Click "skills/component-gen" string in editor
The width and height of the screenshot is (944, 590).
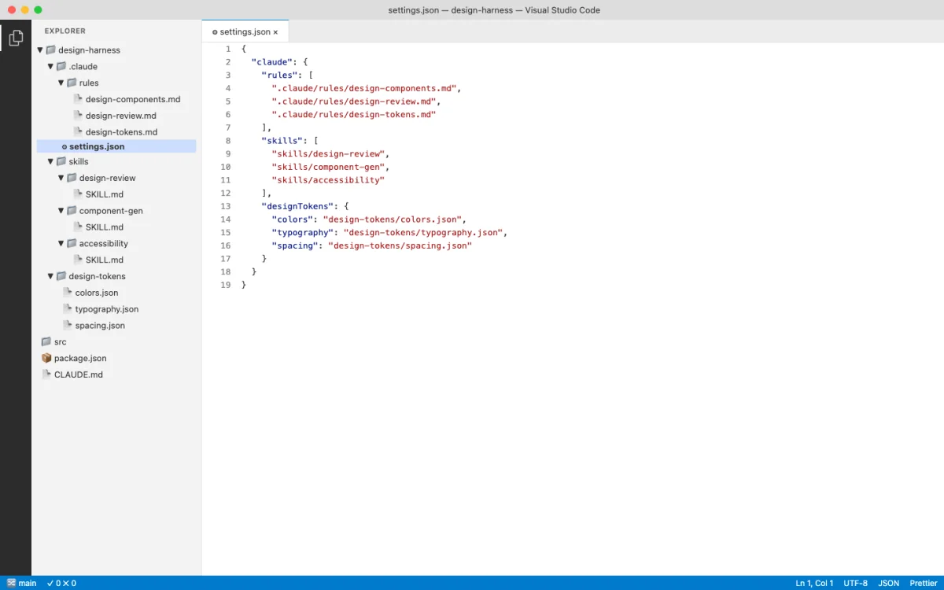(x=330, y=167)
